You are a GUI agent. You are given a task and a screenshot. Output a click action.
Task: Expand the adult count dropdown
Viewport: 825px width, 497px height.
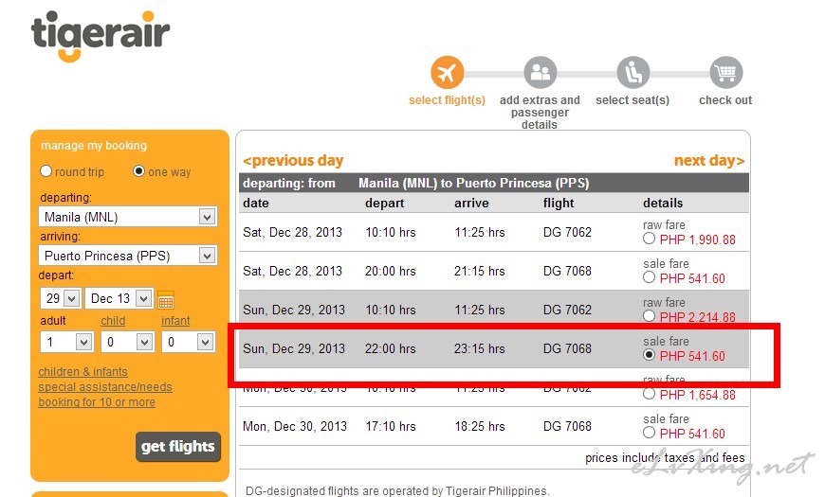(65, 342)
